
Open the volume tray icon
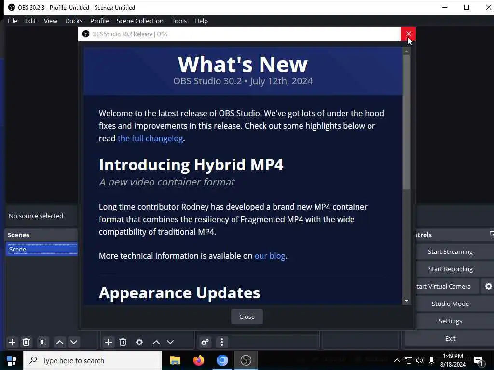pos(420,360)
